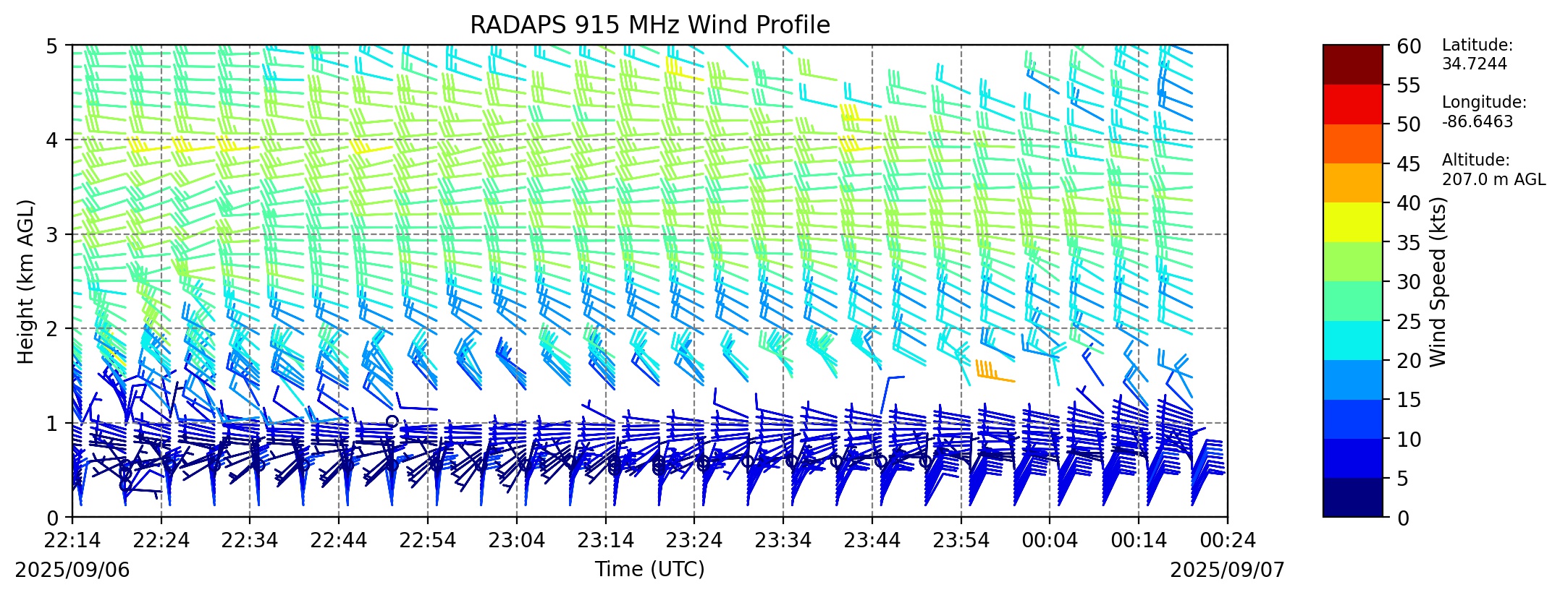
Task: Click the Altitude 207.0 m AGL text
Action: tap(1493, 170)
